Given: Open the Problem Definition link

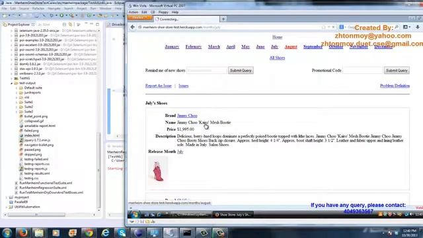Looking at the screenshot, I should coord(395,86).
